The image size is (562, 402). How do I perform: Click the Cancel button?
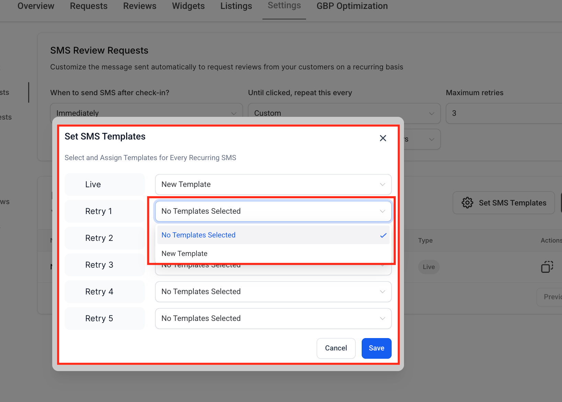click(336, 348)
